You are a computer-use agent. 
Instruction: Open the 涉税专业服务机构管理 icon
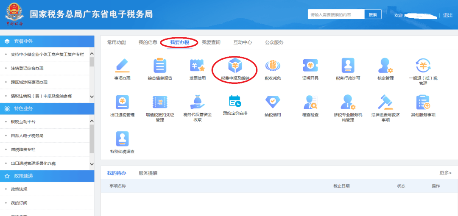(348, 102)
